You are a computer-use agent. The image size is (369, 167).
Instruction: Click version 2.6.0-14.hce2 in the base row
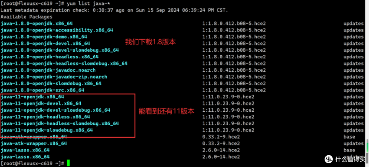click(x=221, y=150)
